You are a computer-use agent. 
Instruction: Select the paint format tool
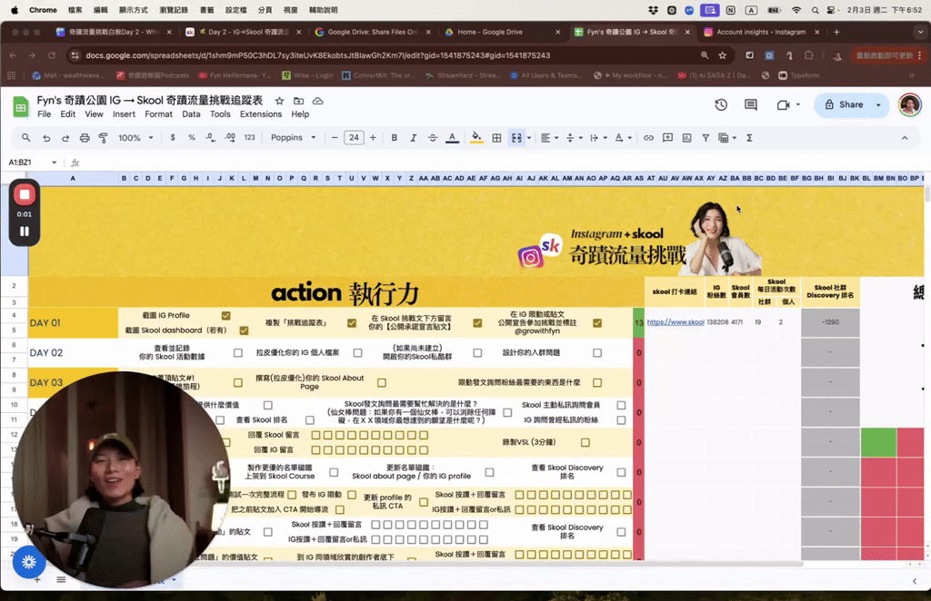tap(104, 137)
